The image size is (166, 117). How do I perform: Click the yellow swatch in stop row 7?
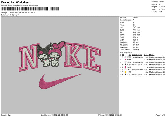(126, 72)
